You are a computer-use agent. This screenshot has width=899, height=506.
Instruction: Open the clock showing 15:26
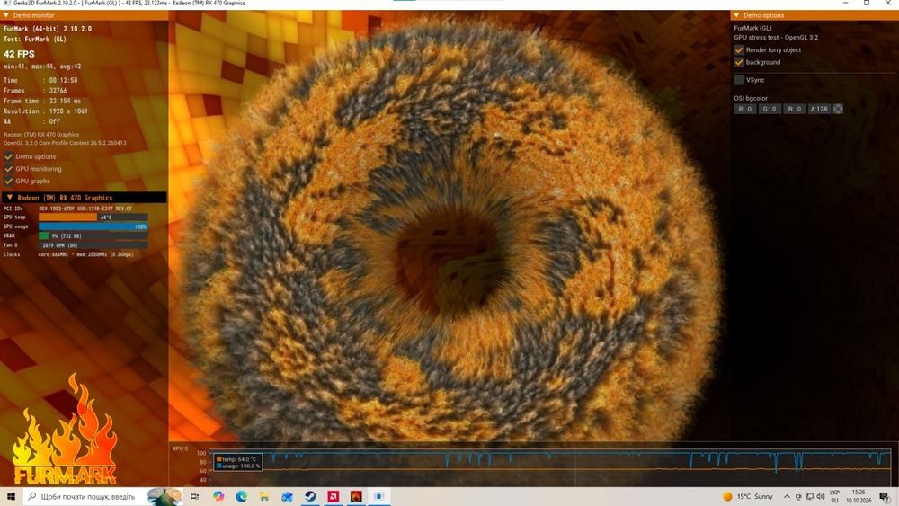859,496
